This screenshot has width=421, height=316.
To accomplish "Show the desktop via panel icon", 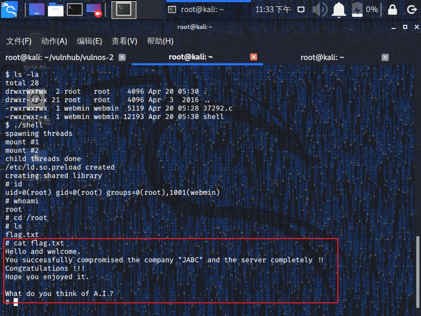I will point(36,9).
